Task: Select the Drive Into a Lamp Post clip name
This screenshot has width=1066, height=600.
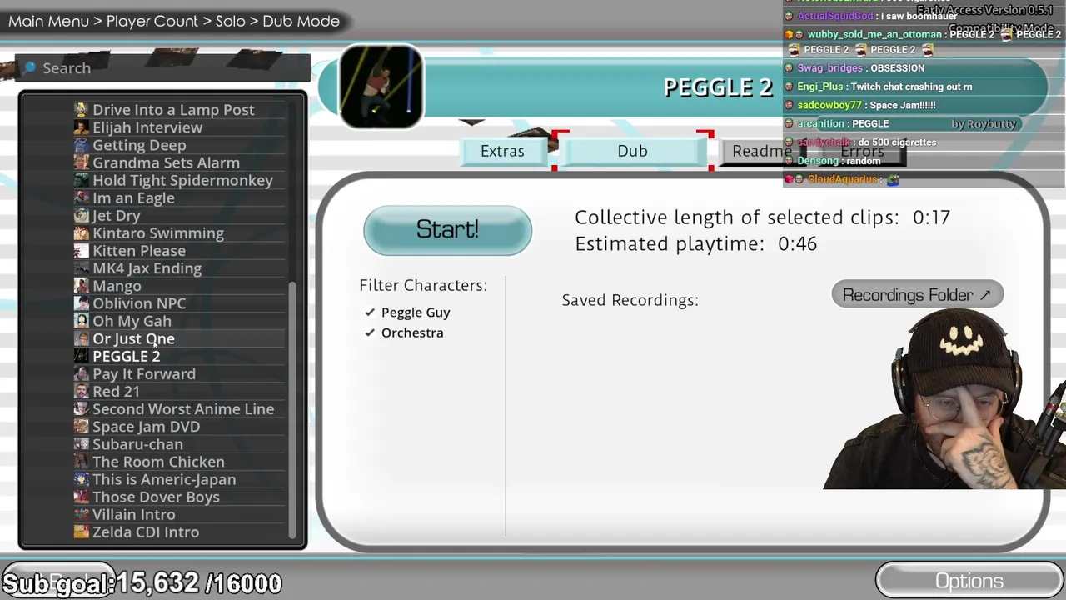Action: pyautogui.click(x=173, y=110)
